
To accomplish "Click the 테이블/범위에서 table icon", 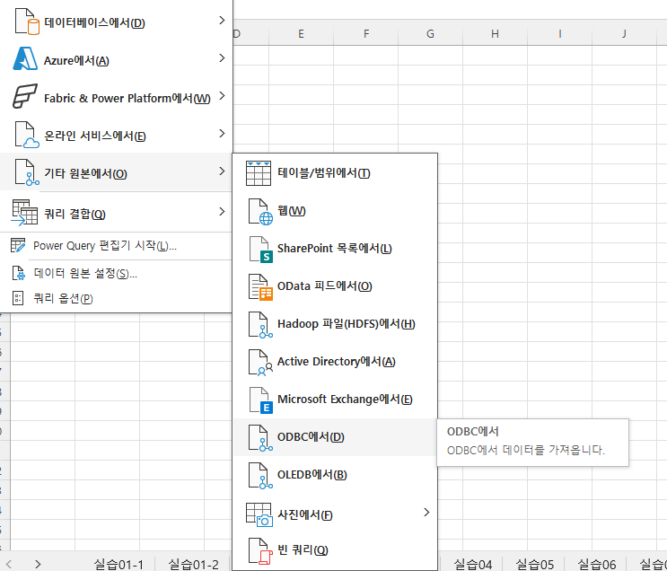I will [x=259, y=173].
